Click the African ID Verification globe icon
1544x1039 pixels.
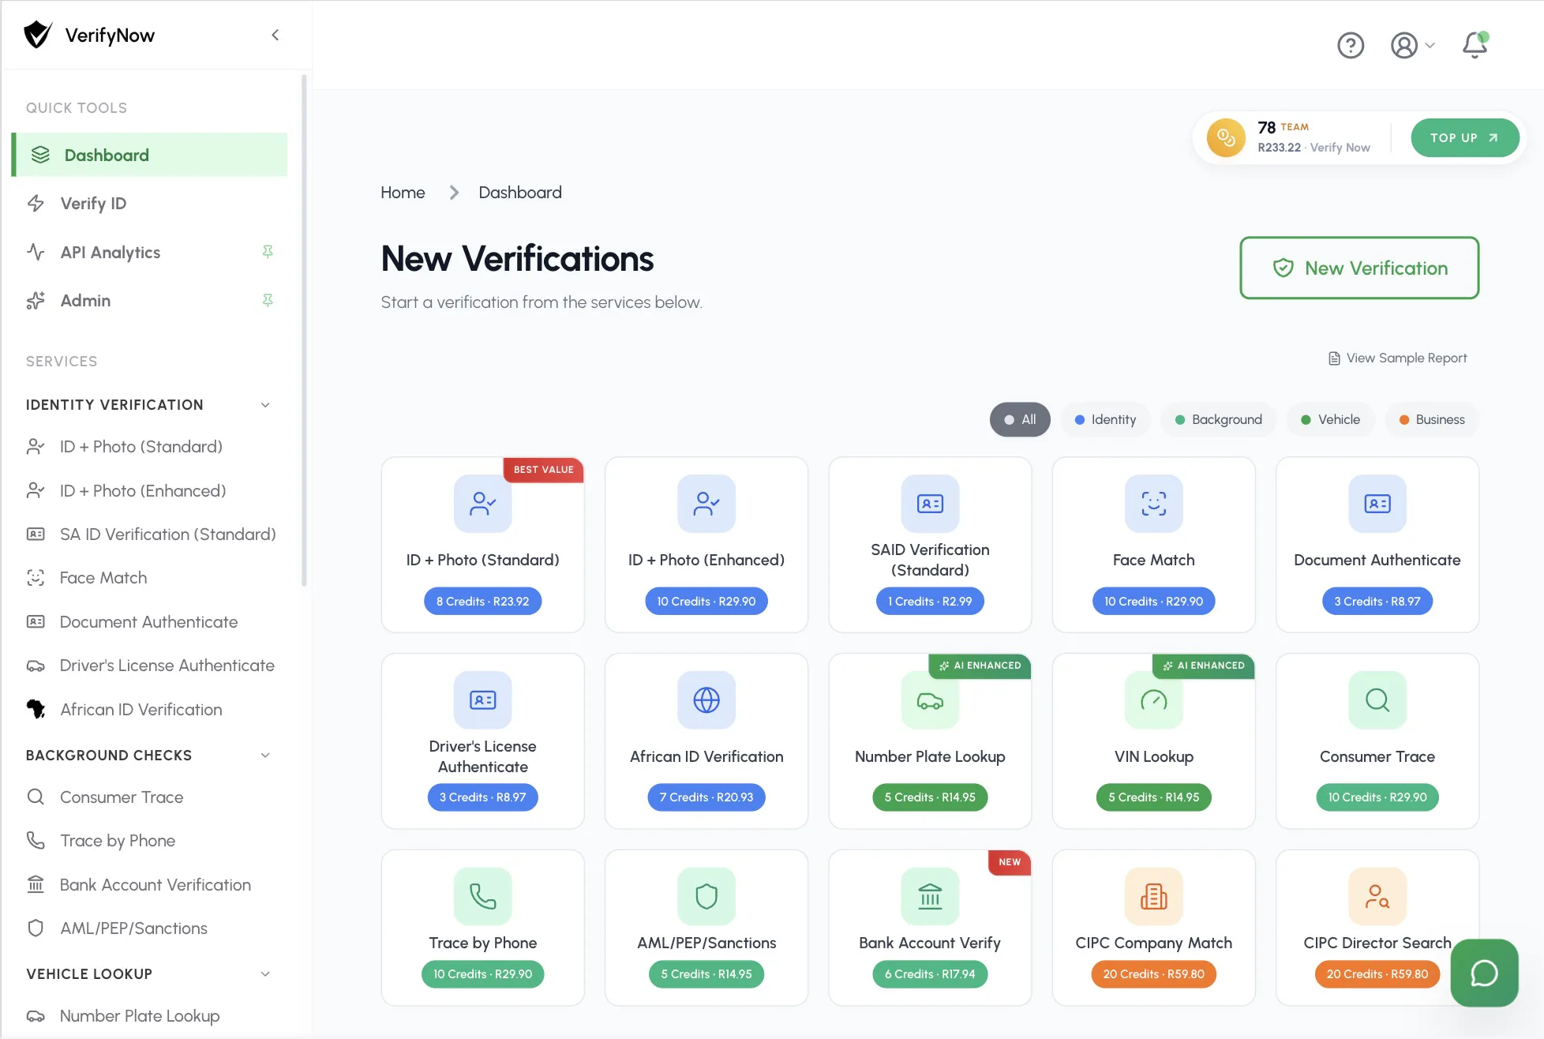tap(706, 700)
